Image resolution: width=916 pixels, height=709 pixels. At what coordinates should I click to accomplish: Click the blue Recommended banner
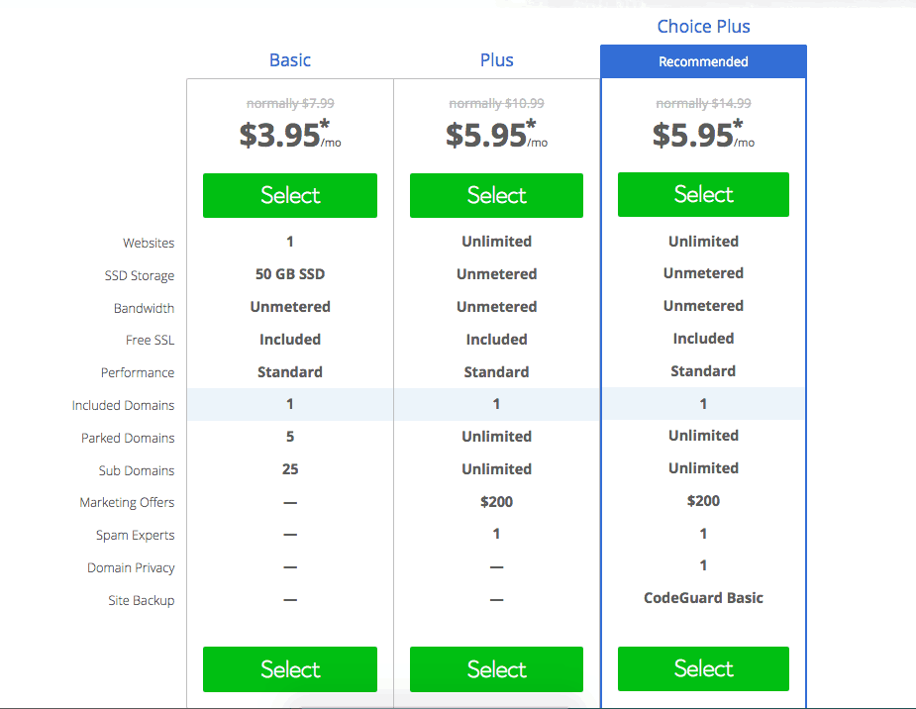pyautogui.click(x=703, y=61)
